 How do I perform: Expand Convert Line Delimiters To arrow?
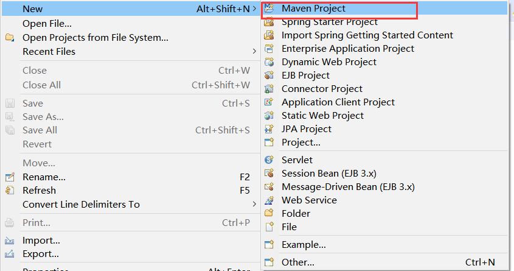(254, 205)
